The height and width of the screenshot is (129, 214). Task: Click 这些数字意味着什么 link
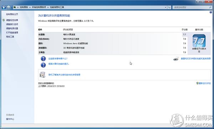click(x=58, y=59)
